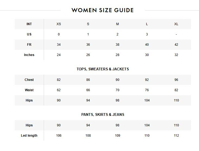199x151 pixels.
Task: Click the INT row label
Action: (x=29, y=24)
